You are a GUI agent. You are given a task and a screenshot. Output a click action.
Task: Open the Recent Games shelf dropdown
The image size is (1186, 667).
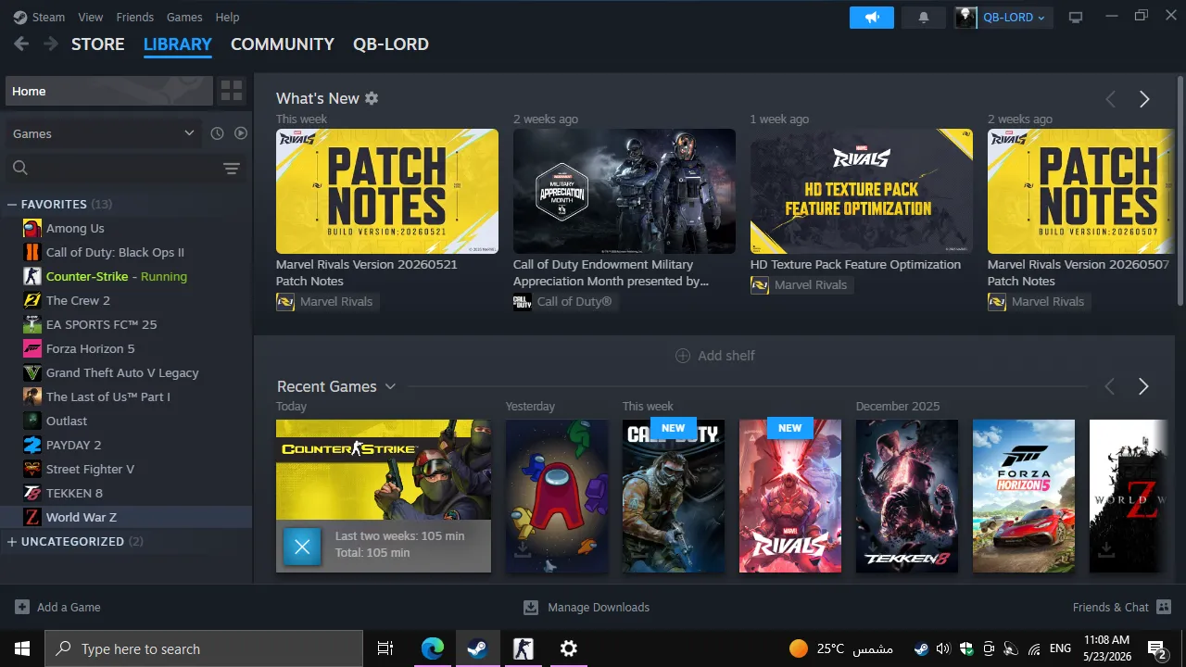(x=390, y=386)
